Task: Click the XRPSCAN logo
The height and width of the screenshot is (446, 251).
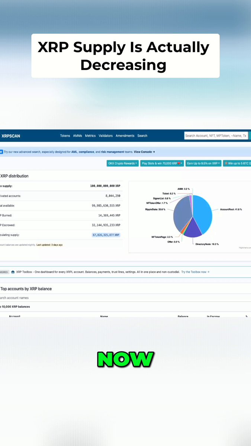Action: tap(10, 136)
